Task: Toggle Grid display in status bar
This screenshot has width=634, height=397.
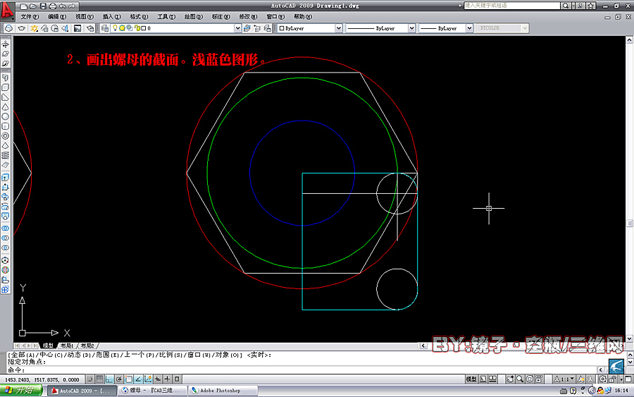Action: (x=99, y=379)
